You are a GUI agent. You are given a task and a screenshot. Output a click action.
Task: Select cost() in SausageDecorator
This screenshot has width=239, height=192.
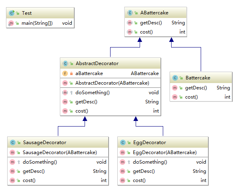(29, 180)
